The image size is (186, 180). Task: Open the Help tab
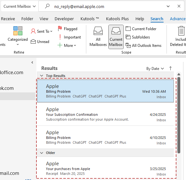point(140,19)
